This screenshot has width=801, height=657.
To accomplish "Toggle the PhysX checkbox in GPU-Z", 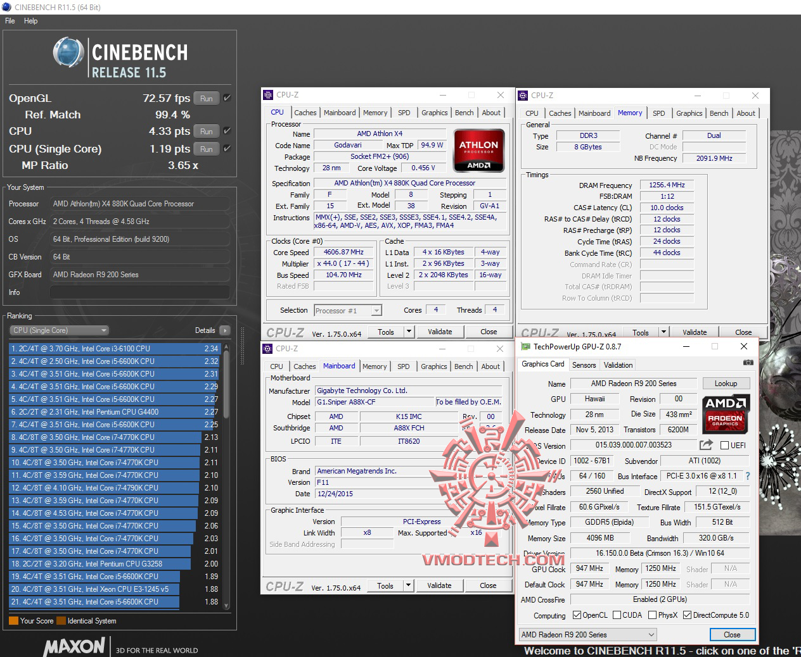I will [x=652, y=615].
